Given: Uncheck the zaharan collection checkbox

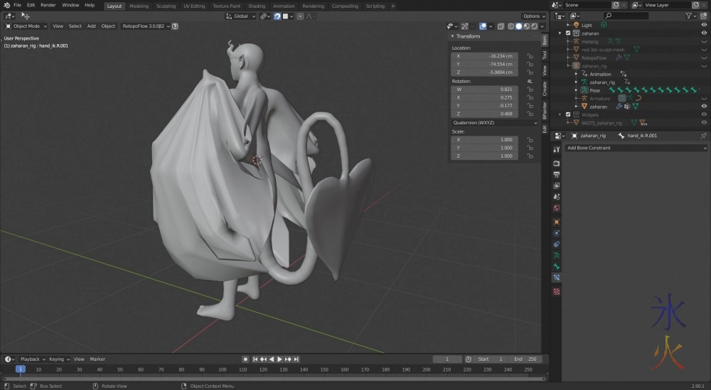Looking at the screenshot, I should 567,33.
